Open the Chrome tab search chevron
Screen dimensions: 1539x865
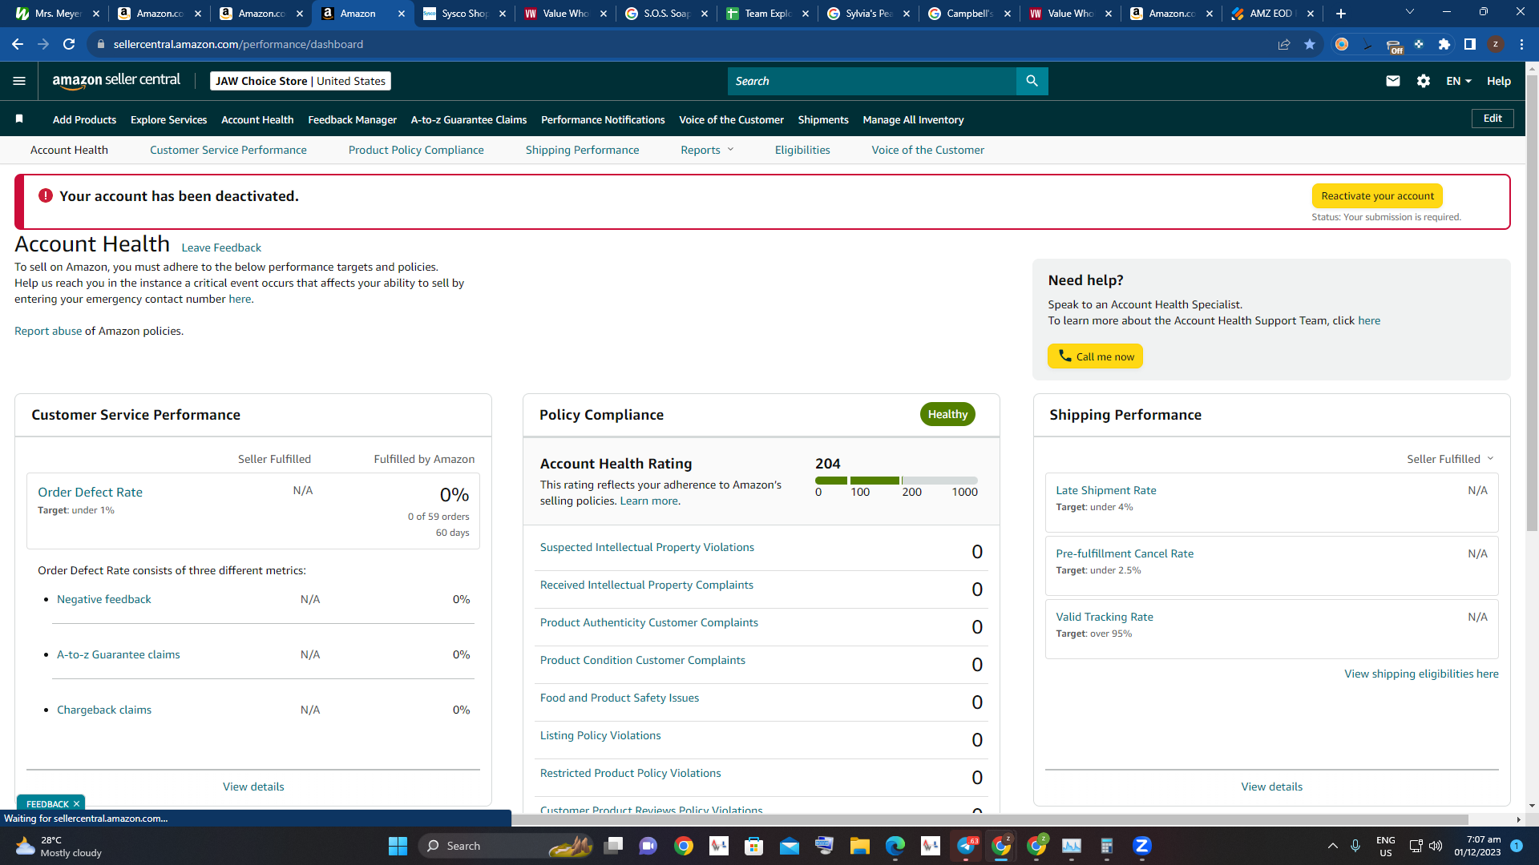(1410, 12)
